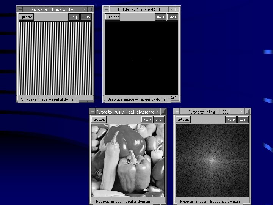The image size is (273, 205).
Task: Open Options in the peppers spatial window
Action: point(99,120)
